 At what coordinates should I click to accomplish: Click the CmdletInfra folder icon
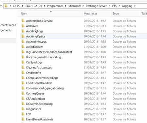coord(23,73)
